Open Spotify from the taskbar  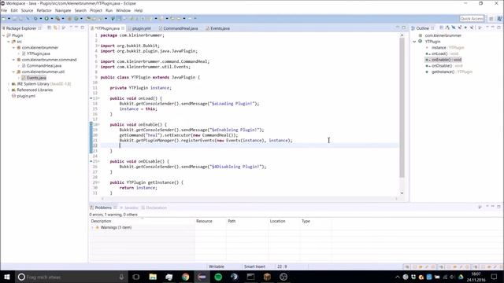click(218, 277)
